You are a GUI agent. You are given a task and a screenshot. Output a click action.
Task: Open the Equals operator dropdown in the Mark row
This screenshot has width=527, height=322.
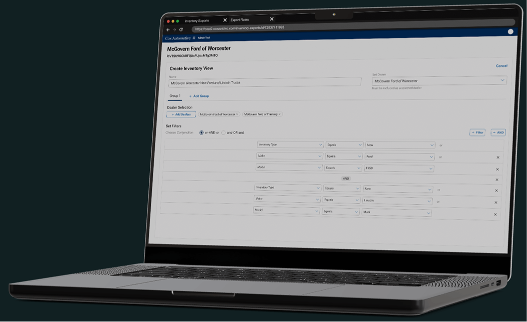click(x=341, y=211)
